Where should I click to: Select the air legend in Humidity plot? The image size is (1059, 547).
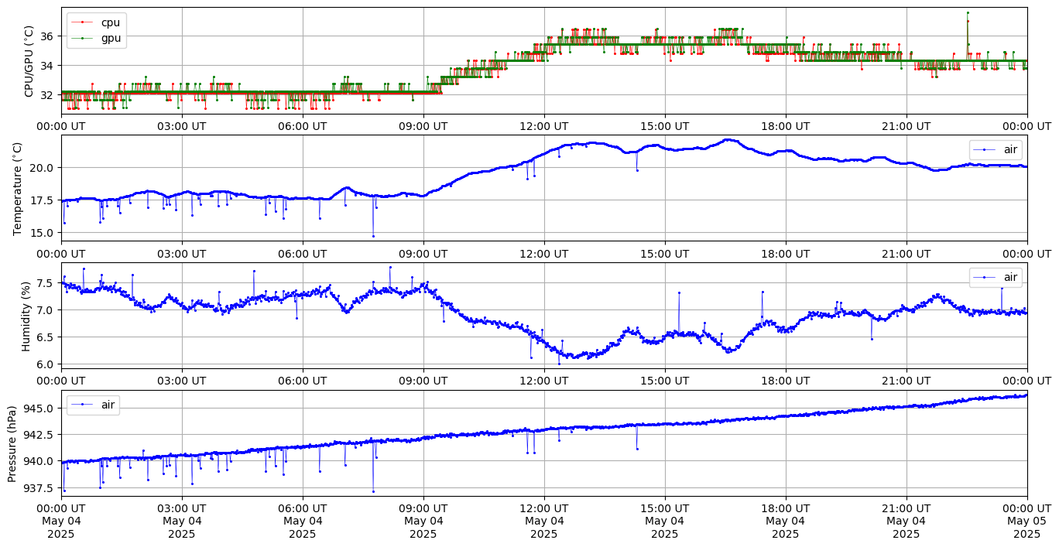tap(996, 277)
